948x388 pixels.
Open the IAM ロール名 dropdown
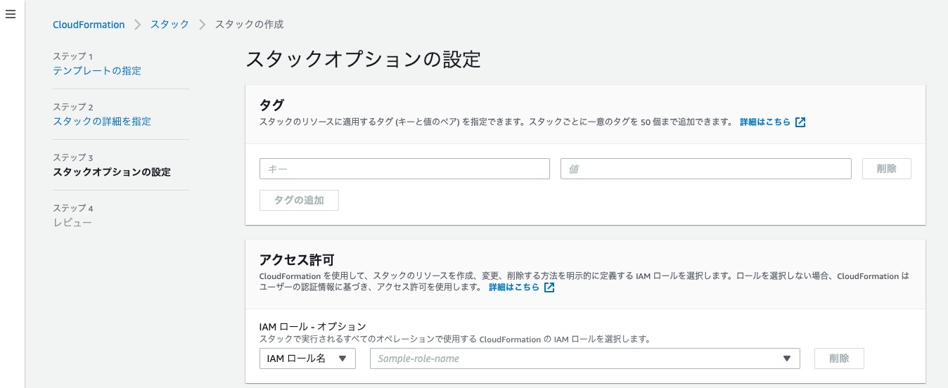(x=307, y=358)
